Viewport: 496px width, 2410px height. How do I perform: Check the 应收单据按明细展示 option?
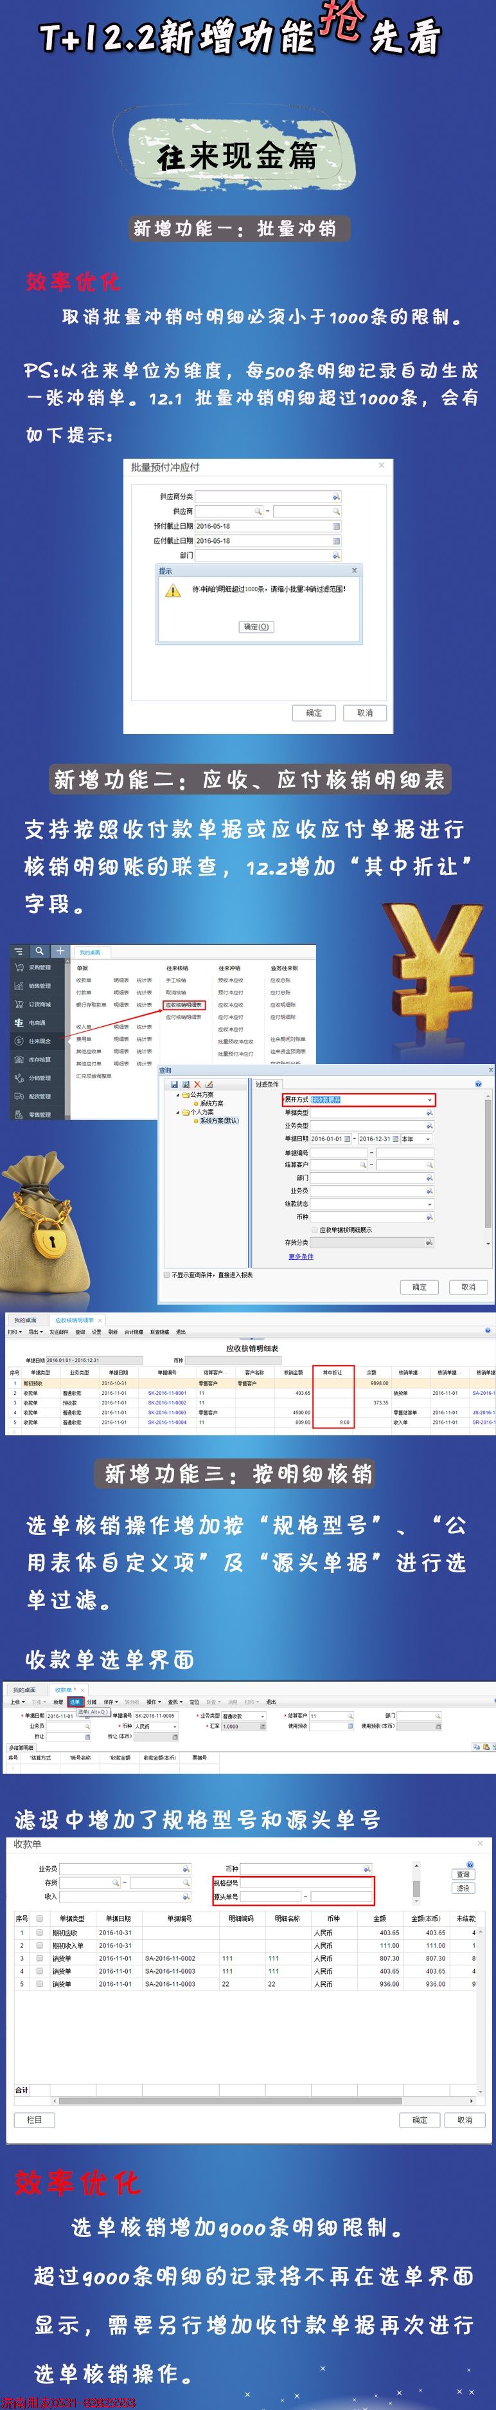coord(315,1229)
